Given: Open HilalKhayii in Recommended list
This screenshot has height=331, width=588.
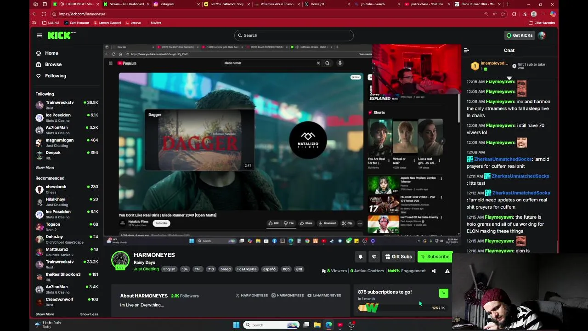Looking at the screenshot, I should tap(67, 202).
